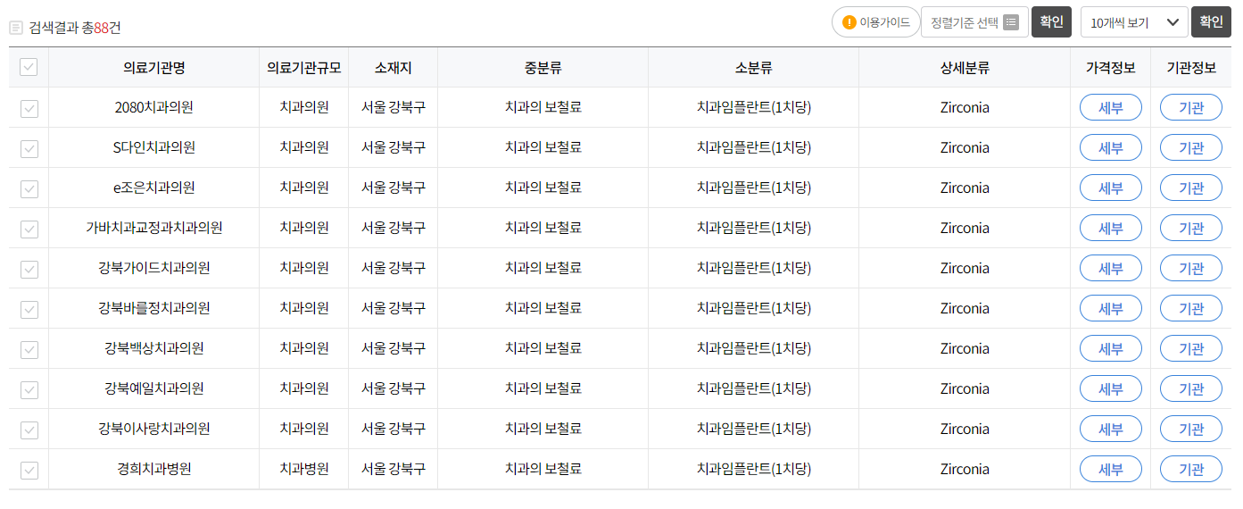The width and height of the screenshot is (1243, 509).
Task: Click the 의료기관규모 column header
Action: pos(304,68)
